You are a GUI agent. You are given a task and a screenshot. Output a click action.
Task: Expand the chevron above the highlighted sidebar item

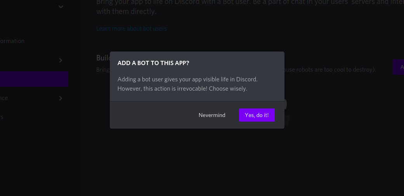[x=61, y=60]
